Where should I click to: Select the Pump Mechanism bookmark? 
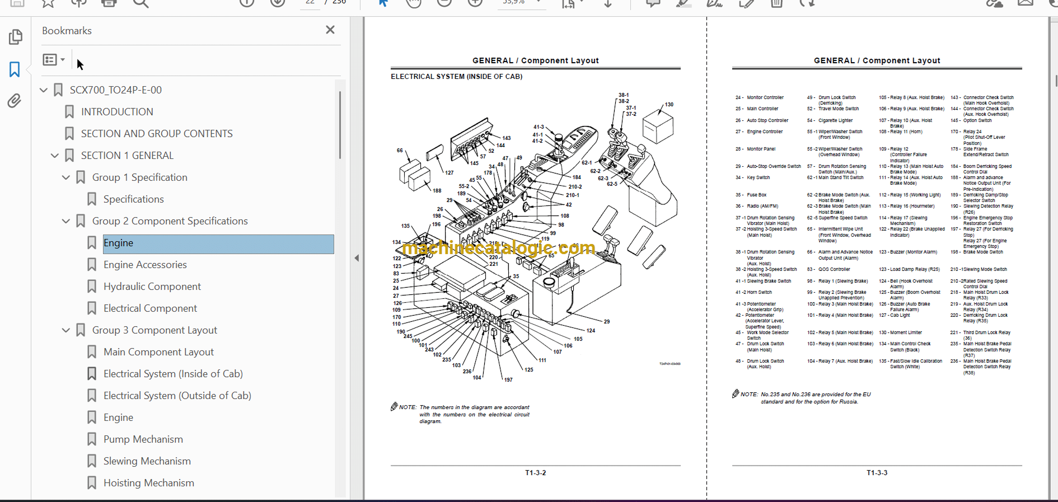click(143, 439)
